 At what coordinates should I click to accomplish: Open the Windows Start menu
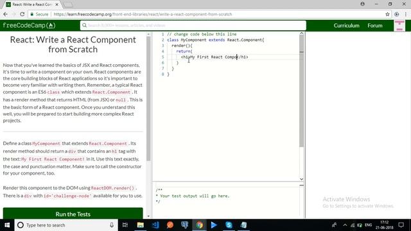(7, 225)
